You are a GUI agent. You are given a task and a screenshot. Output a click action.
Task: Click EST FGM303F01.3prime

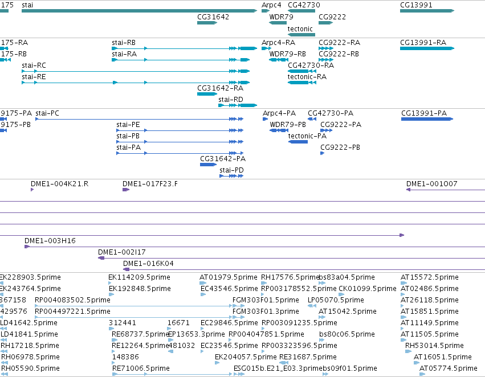238,317
